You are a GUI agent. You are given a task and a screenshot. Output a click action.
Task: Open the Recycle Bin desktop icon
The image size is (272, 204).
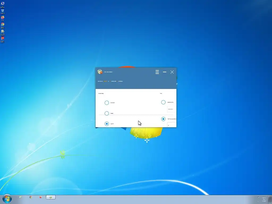pyautogui.click(x=3, y=11)
